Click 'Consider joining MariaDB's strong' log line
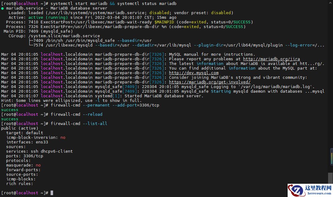 pos(238,78)
